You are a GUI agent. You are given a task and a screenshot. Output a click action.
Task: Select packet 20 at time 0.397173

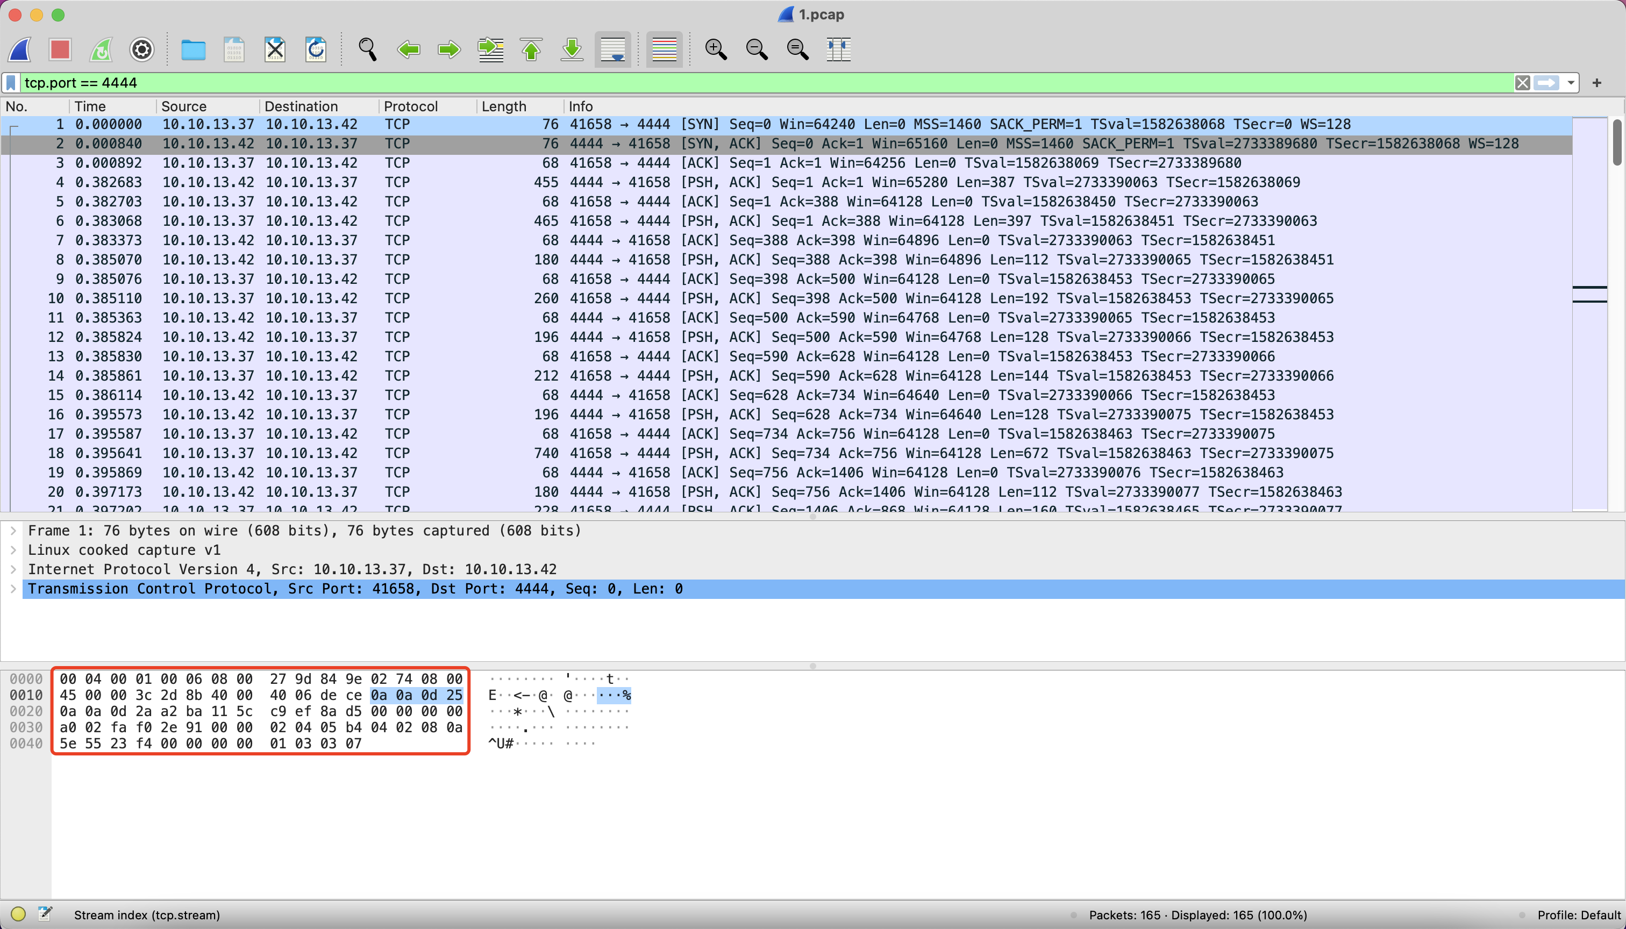pos(786,492)
